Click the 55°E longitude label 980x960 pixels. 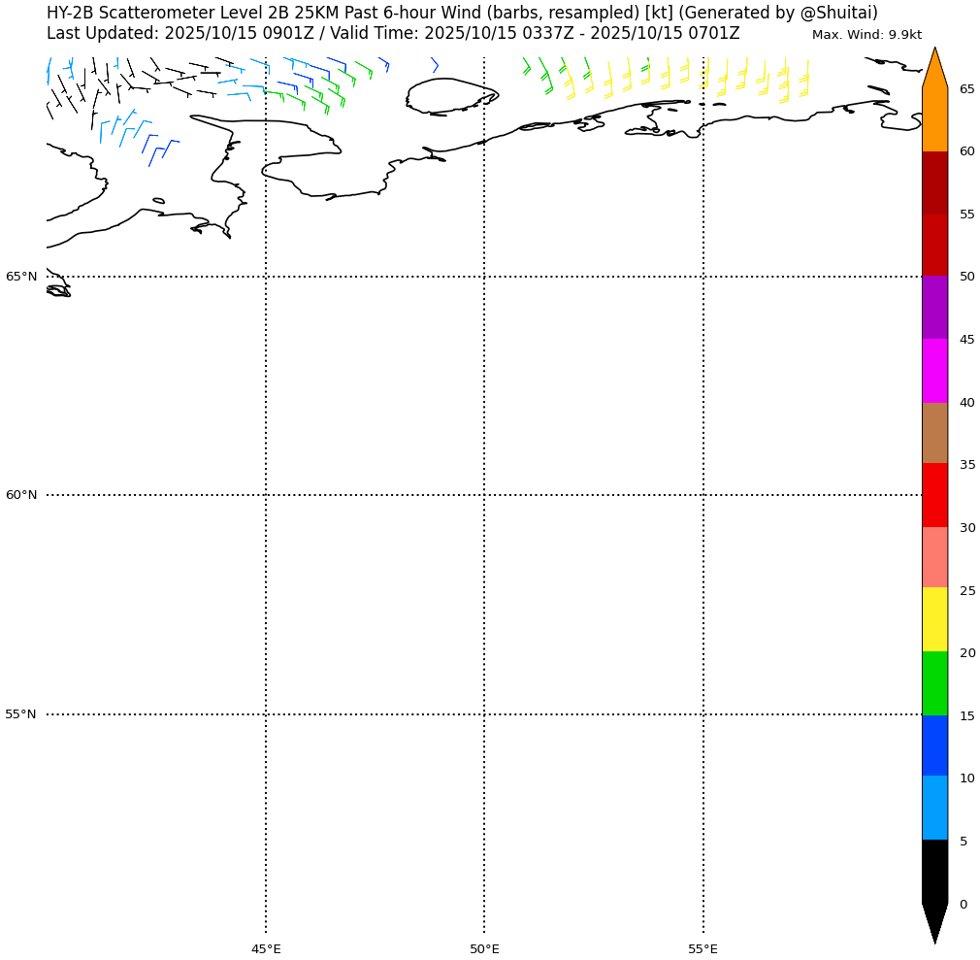click(x=702, y=948)
